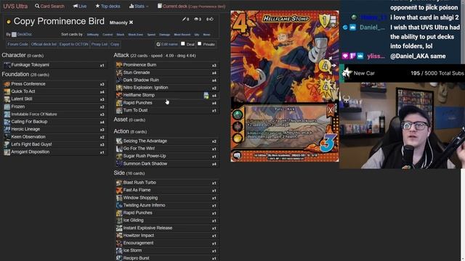This screenshot has width=465, height=261.
Task: Sort cards by Difficulty
Action: point(92,35)
